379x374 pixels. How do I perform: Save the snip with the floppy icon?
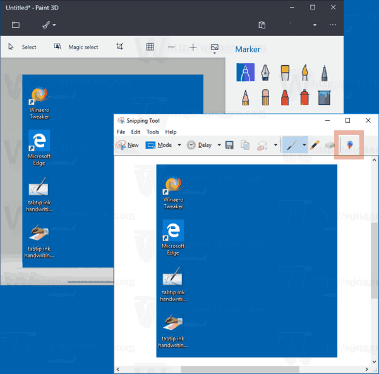coord(229,145)
